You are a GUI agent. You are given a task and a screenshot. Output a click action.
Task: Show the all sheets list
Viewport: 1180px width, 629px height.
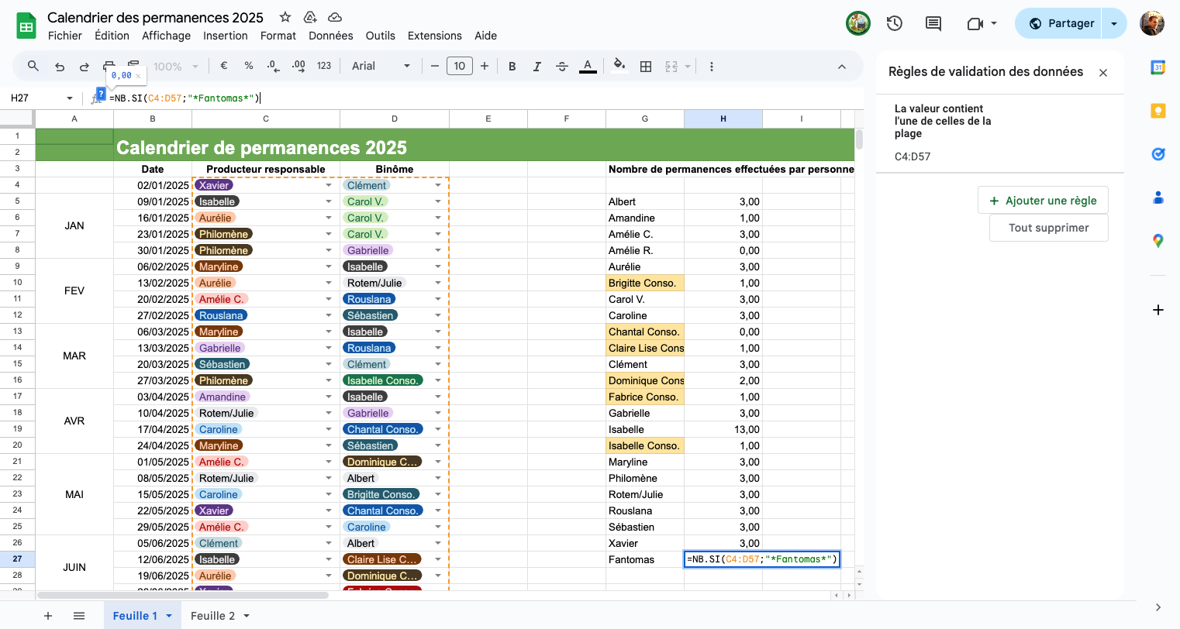point(79,616)
